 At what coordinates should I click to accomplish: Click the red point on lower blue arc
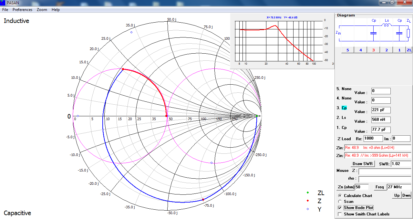pyautogui.click(x=203, y=200)
